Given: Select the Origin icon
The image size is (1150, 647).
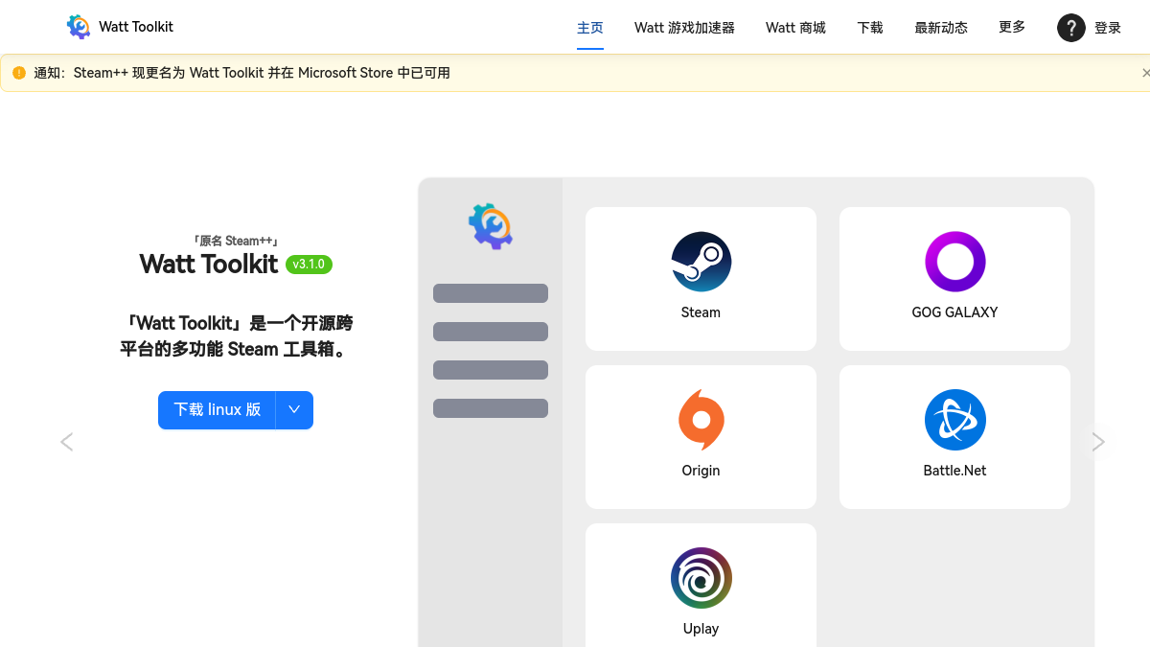Looking at the screenshot, I should [x=701, y=420].
